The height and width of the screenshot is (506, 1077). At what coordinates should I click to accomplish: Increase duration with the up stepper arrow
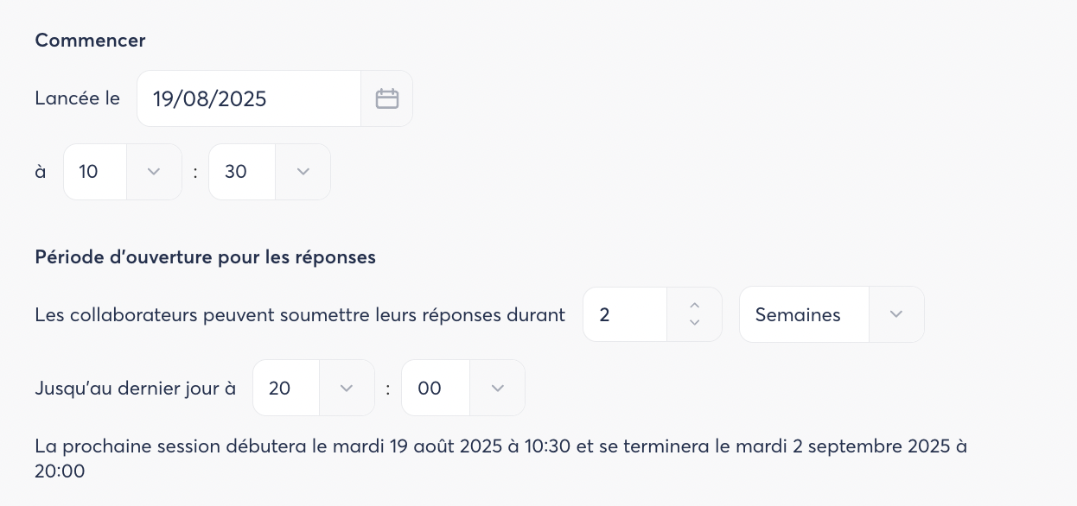point(694,306)
